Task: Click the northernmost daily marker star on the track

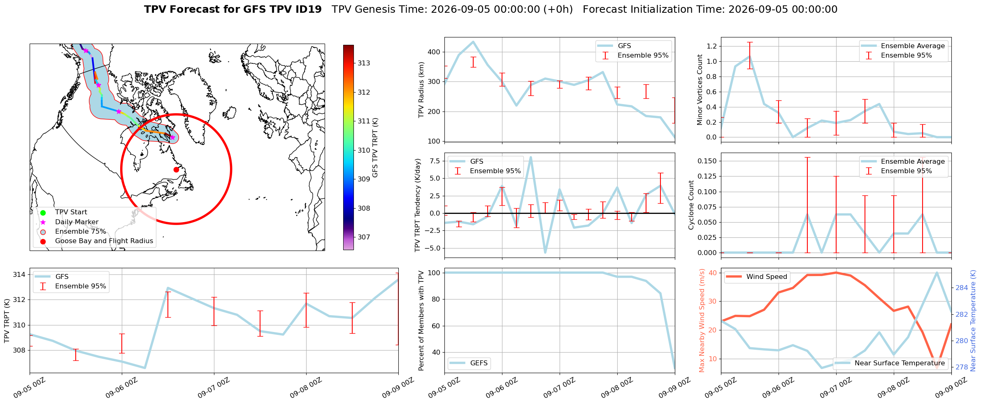Action: click(86, 51)
